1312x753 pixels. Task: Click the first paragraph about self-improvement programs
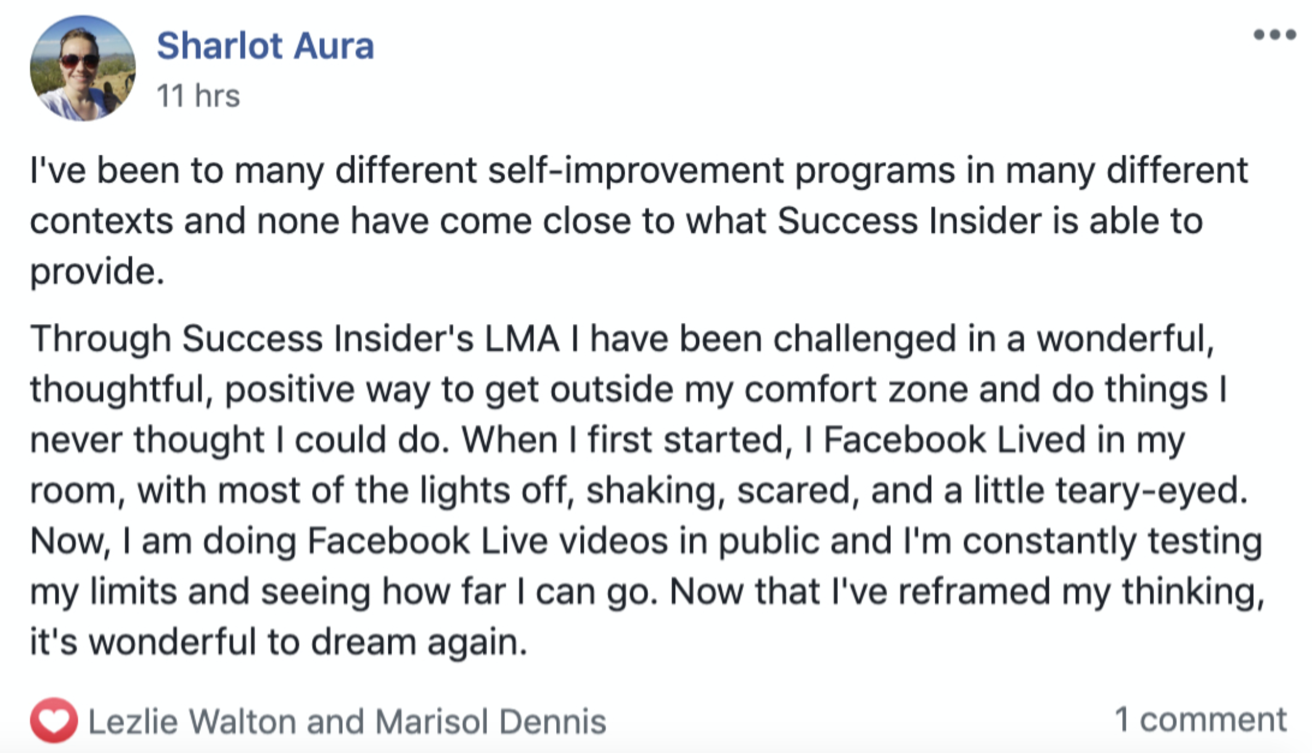(639, 221)
